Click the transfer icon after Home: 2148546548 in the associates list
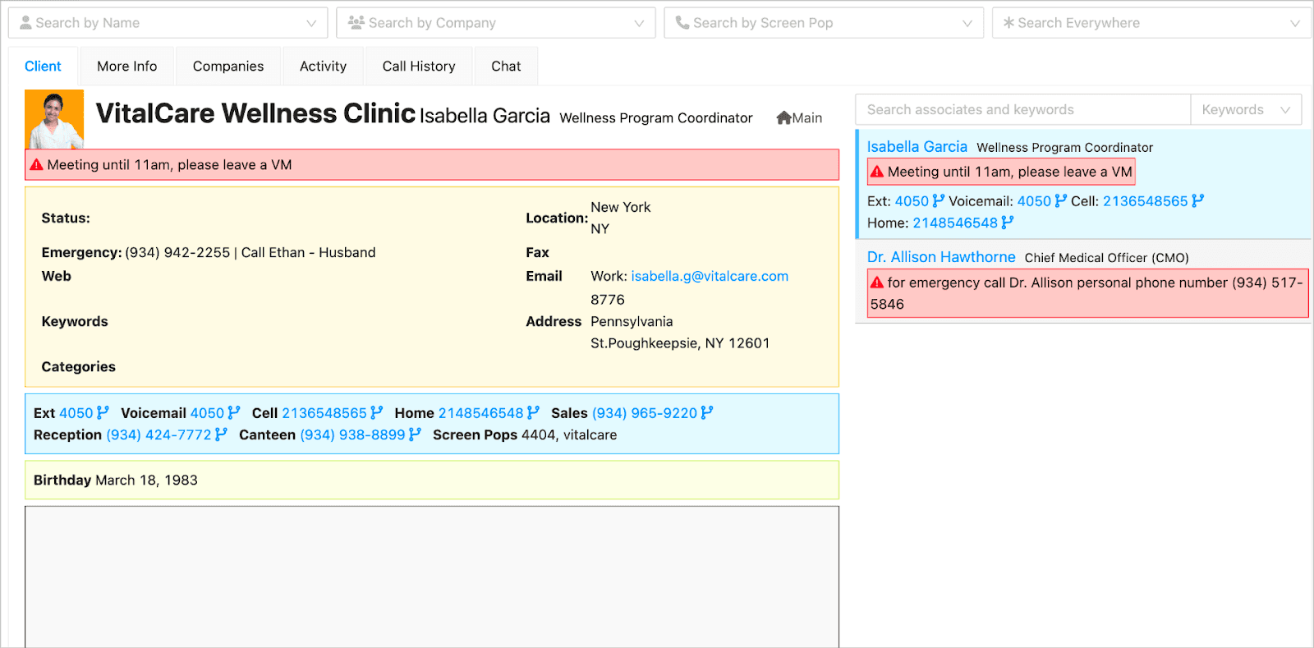 point(1008,223)
